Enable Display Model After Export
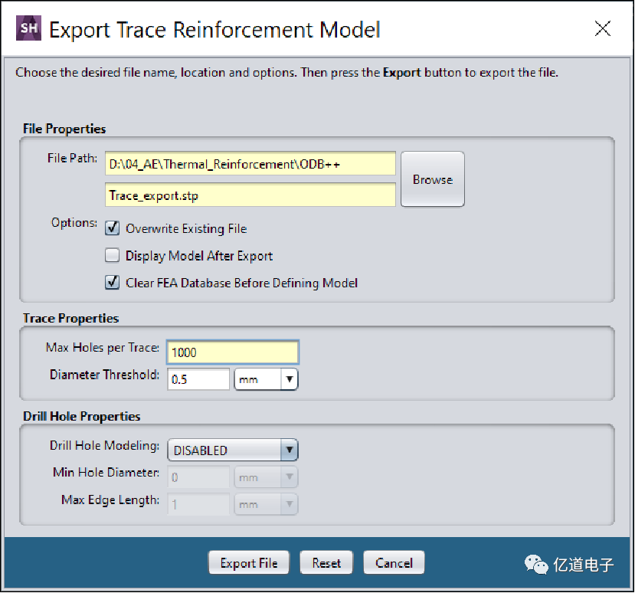The image size is (635, 593). coord(112,256)
